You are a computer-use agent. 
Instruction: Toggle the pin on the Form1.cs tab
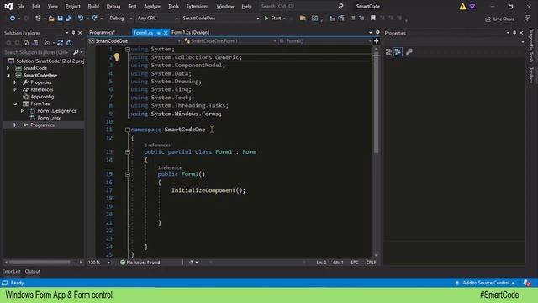159,33
